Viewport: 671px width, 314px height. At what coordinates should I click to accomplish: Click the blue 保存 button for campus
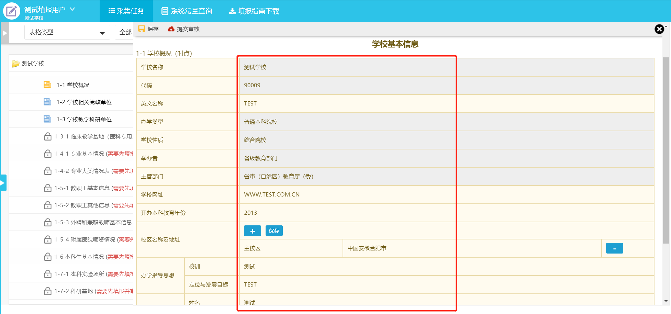point(274,231)
